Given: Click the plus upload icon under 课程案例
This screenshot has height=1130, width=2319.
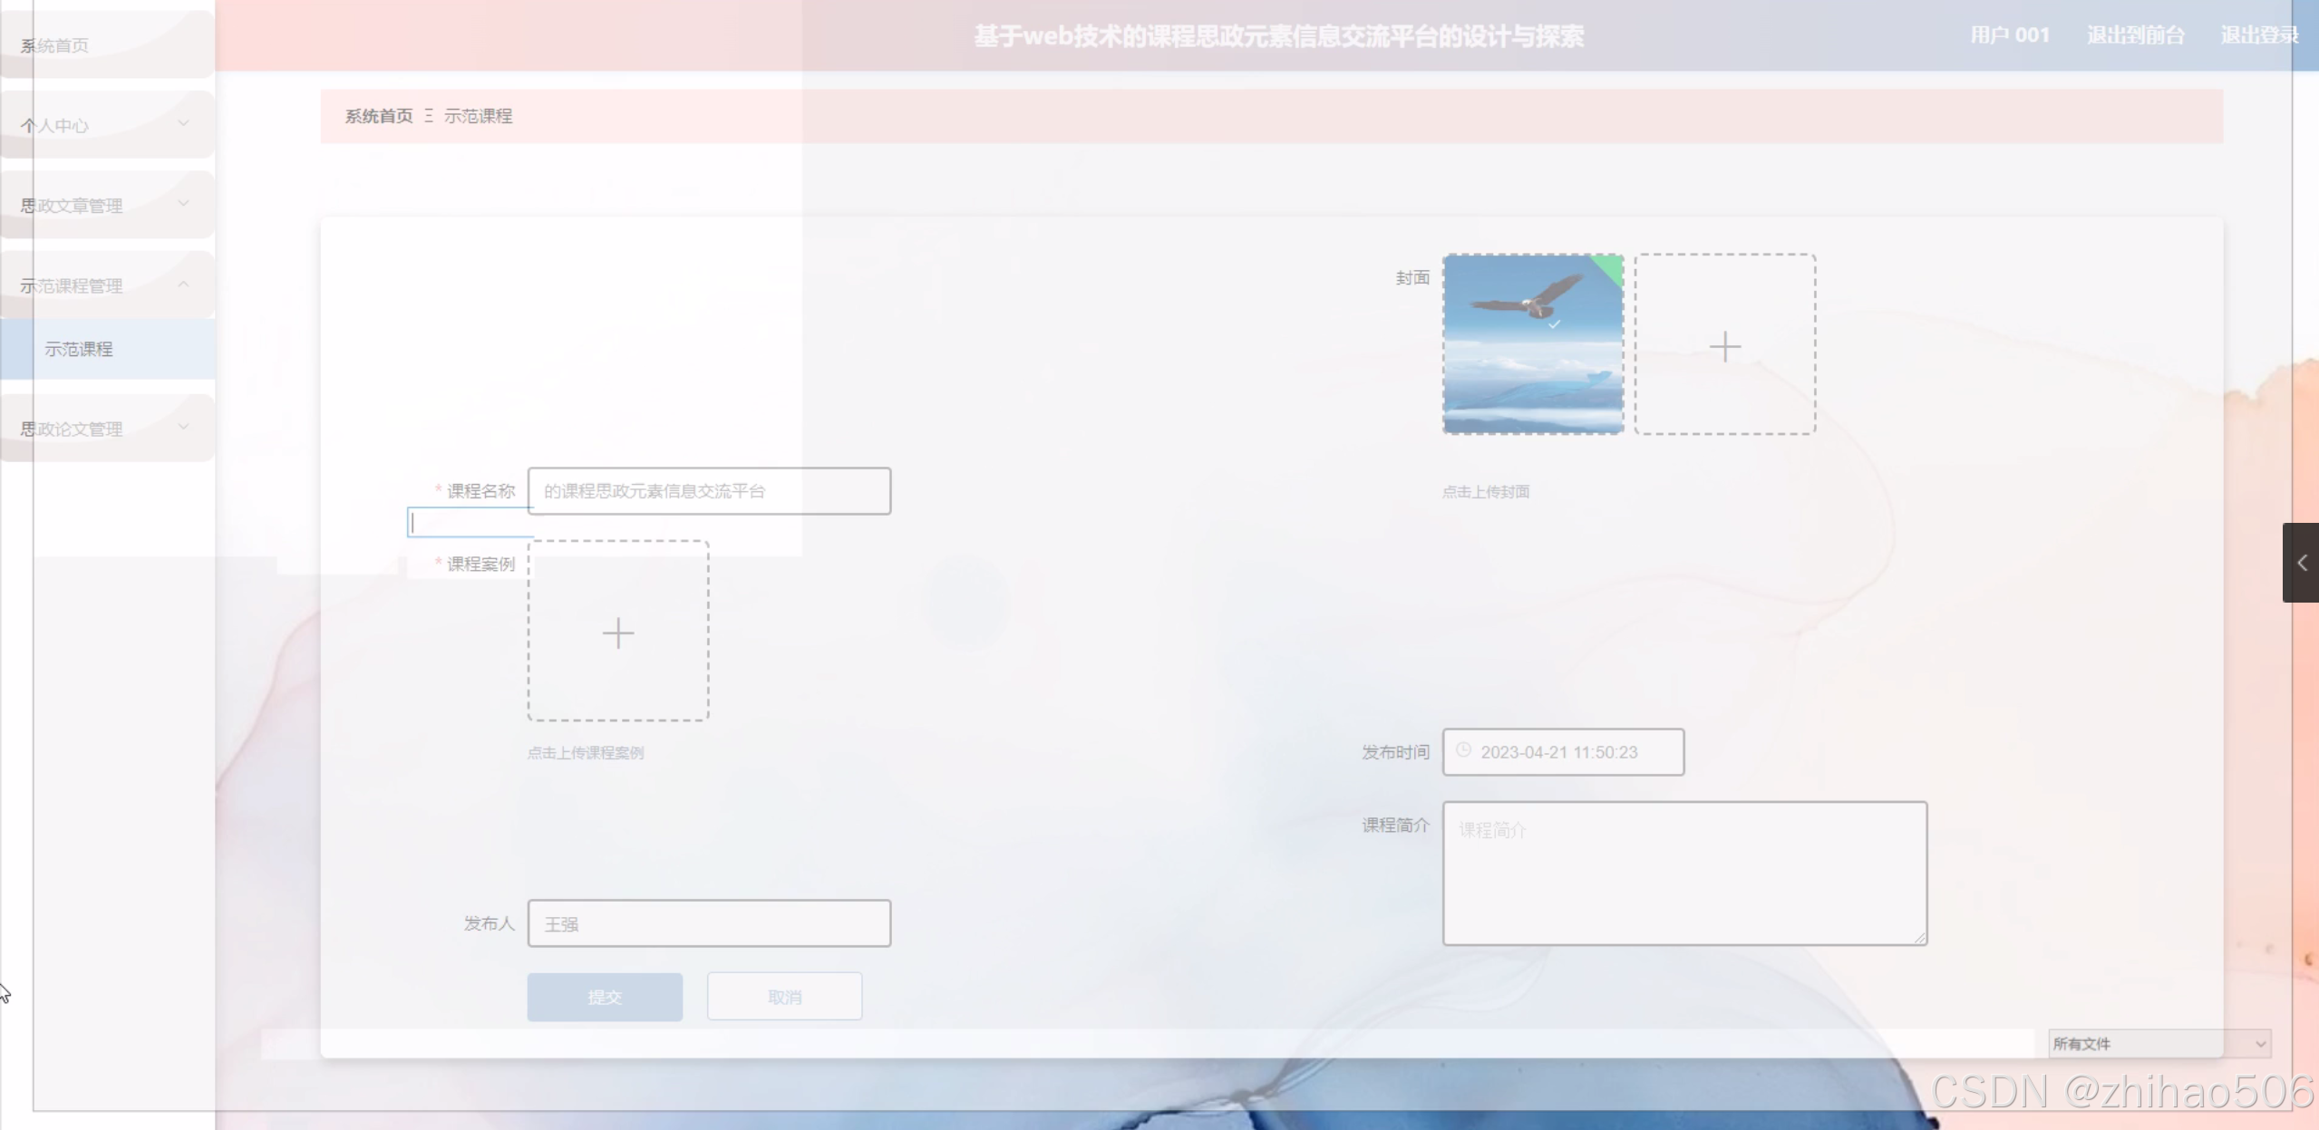Looking at the screenshot, I should (617, 632).
